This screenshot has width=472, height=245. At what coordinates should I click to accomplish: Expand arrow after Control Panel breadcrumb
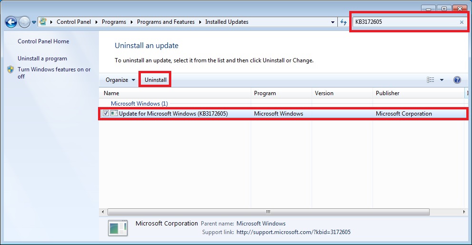coord(96,22)
